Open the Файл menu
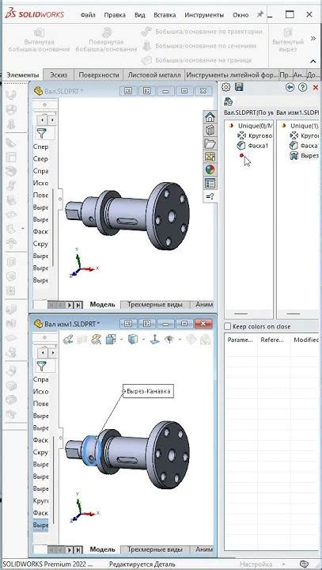Viewport: 322px width, 570px height. pos(88,15)
